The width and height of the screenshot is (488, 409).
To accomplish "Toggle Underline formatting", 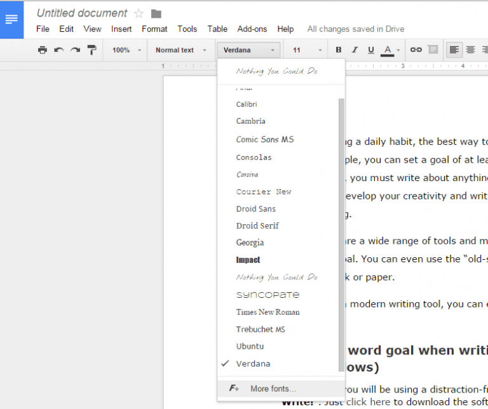I will coord(371,50).
